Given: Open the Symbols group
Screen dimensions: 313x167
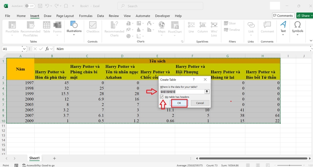Looking at the screenshot, I should [297, 29].
